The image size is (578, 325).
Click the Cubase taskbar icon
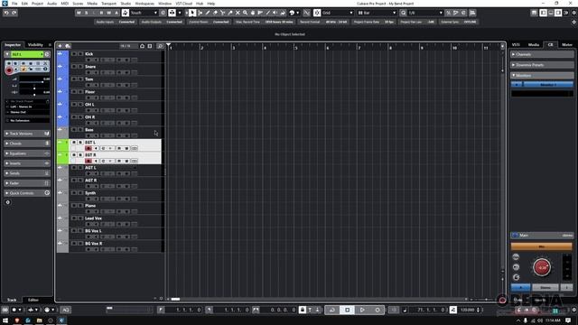pos(61,320)
